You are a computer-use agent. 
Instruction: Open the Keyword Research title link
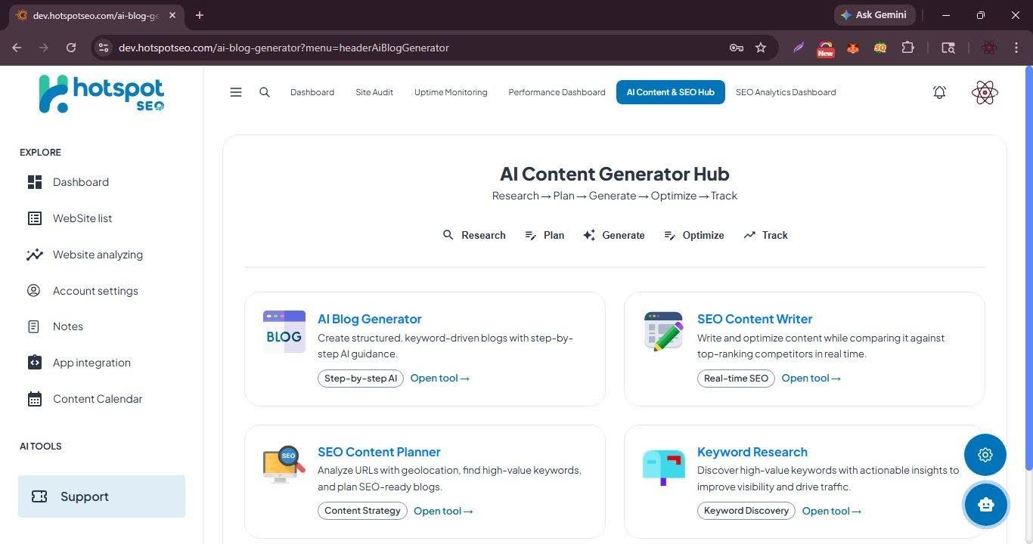click(752, 452)
